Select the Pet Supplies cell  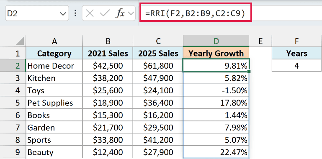point(54,103)
